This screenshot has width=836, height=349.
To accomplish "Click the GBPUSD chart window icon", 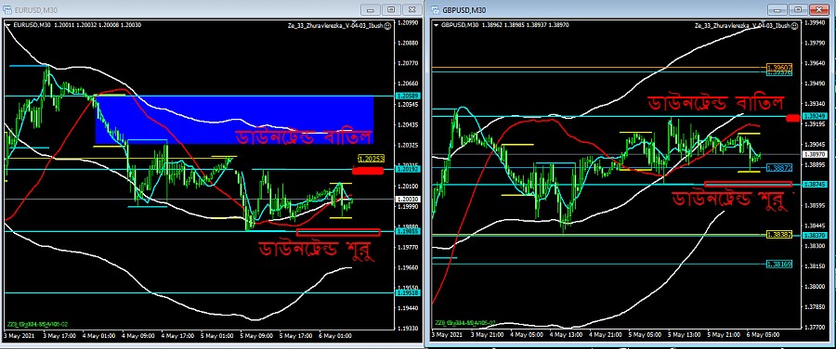I will 435,9.
